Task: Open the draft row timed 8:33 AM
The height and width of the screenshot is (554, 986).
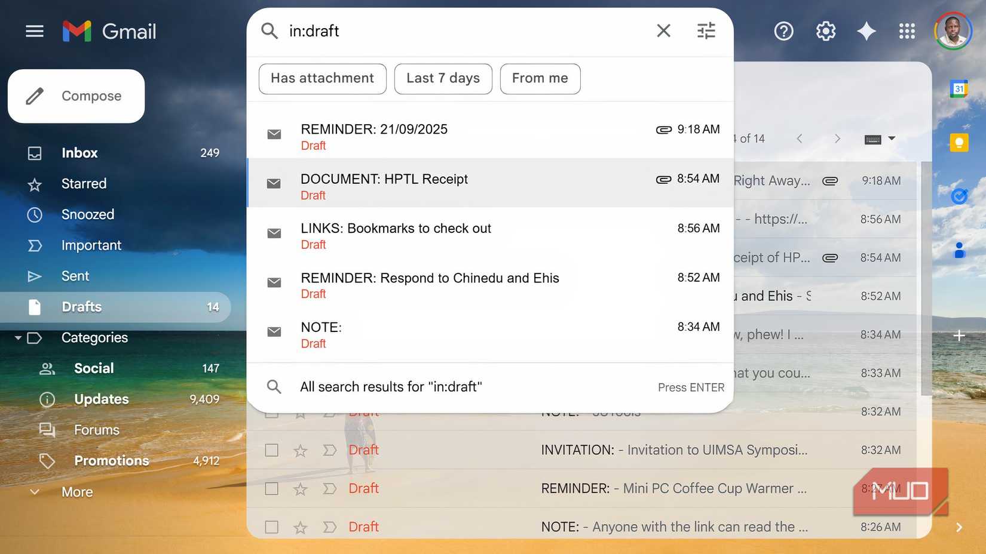Action: (x=825, y=373)
